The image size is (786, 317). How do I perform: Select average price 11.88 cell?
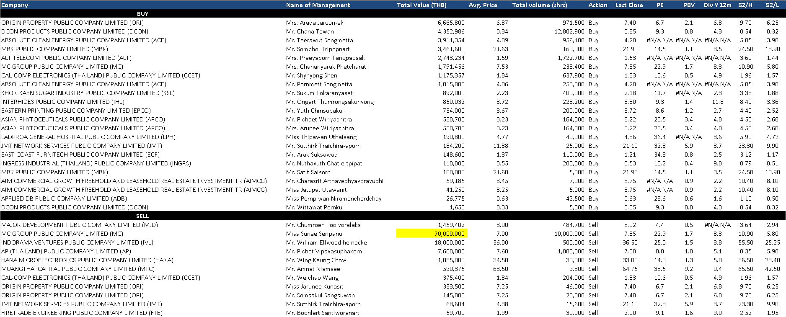(x=501, y=146)
